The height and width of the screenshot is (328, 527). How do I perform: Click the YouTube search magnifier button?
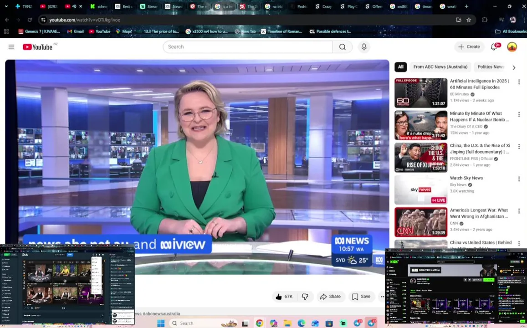[x=343, y=47]
